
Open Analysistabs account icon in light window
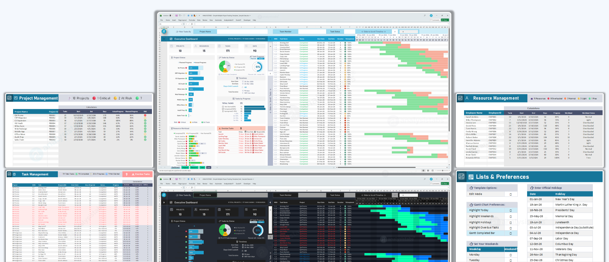431,16
